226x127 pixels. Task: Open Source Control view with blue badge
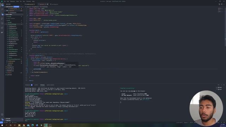point(2,14)
